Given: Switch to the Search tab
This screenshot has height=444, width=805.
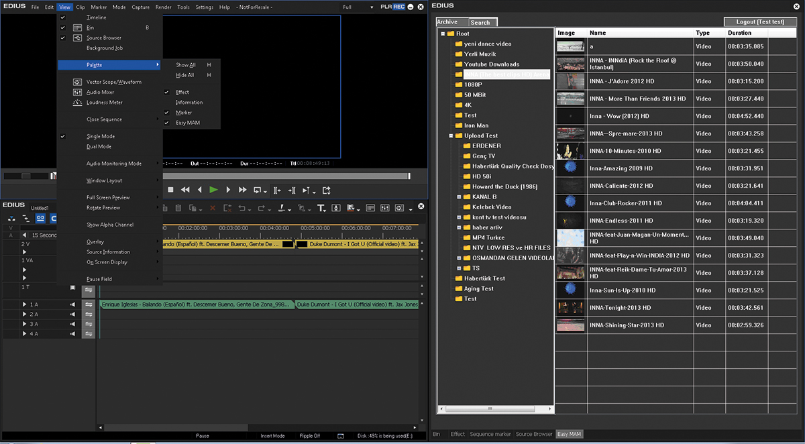Looking at the screenshot, I should point(480,22).
